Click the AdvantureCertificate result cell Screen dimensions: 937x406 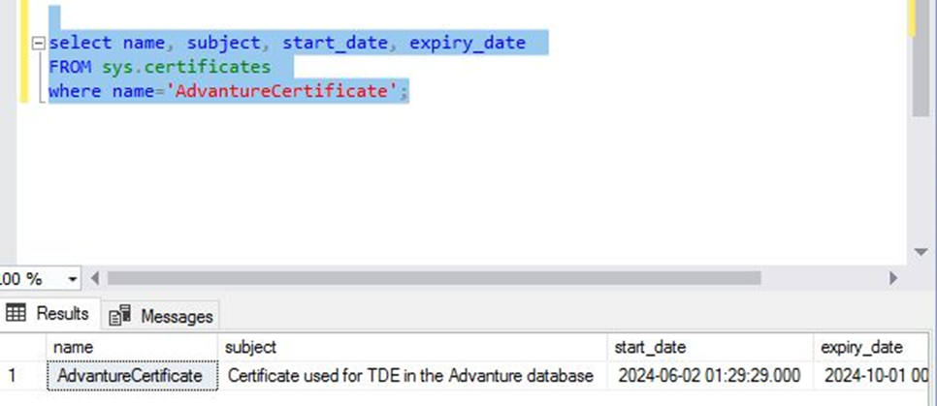pos(131,376)
